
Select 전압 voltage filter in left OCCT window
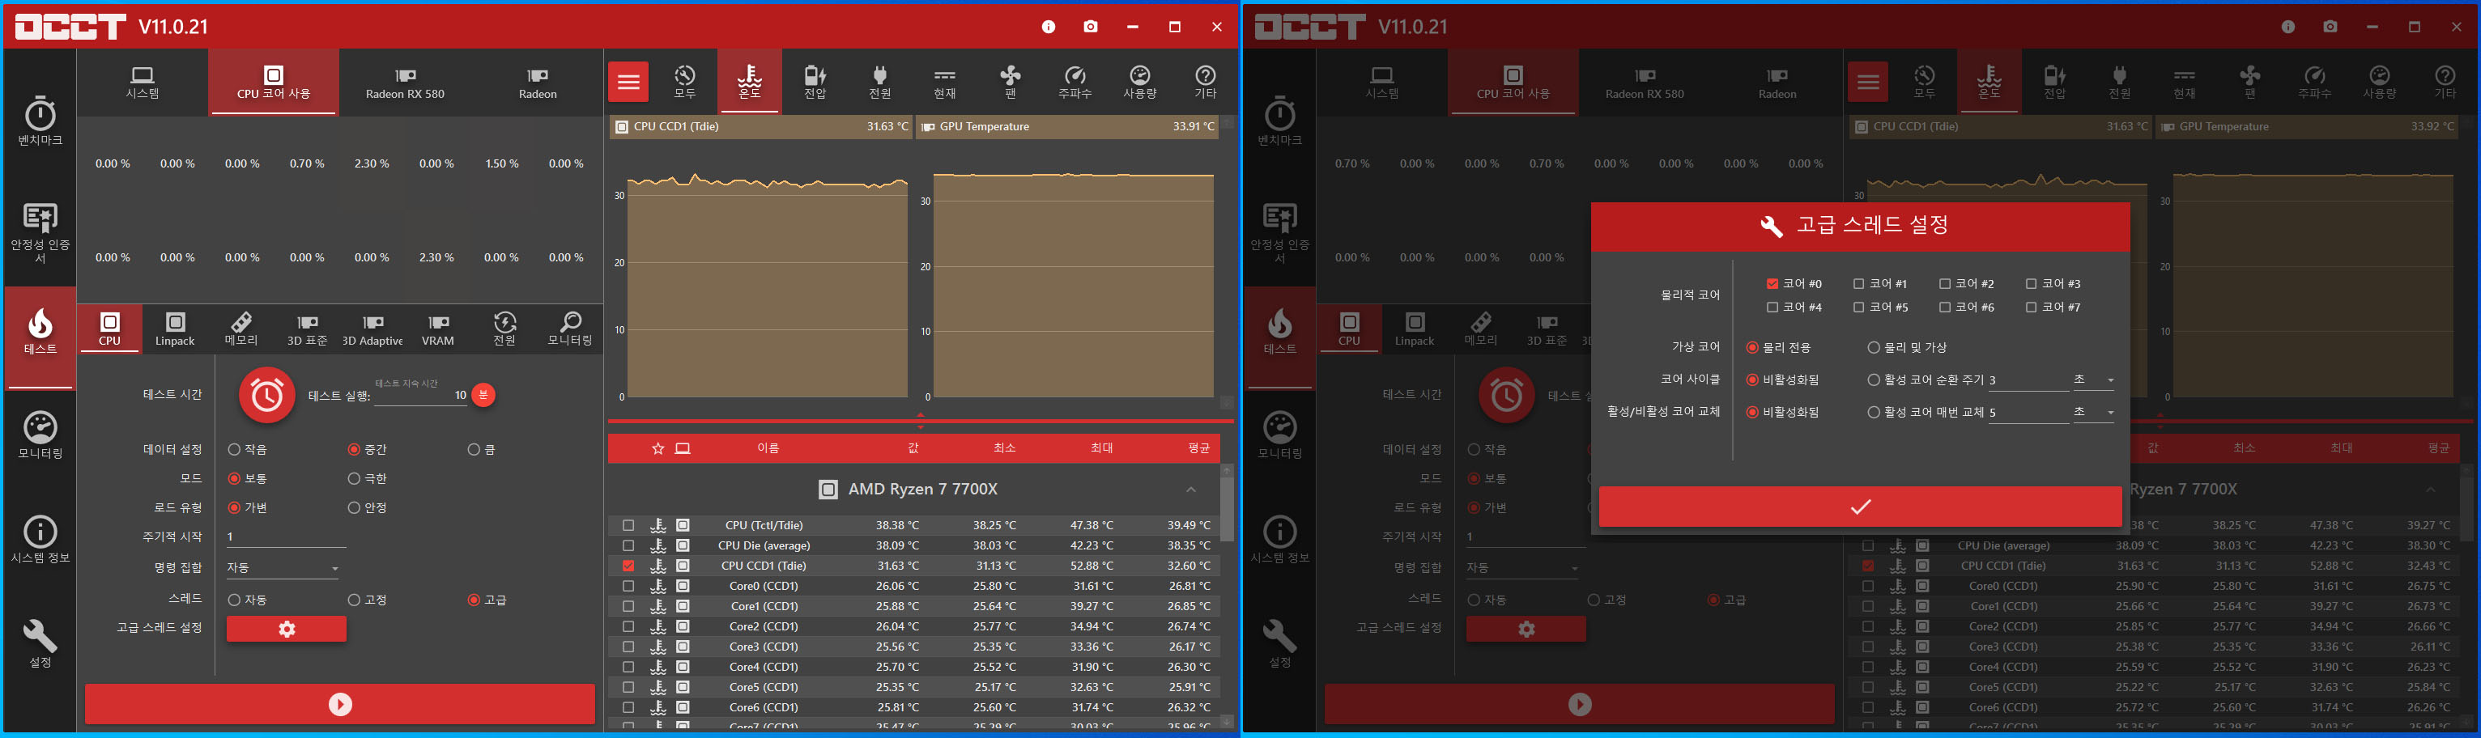tap(815, 82)
